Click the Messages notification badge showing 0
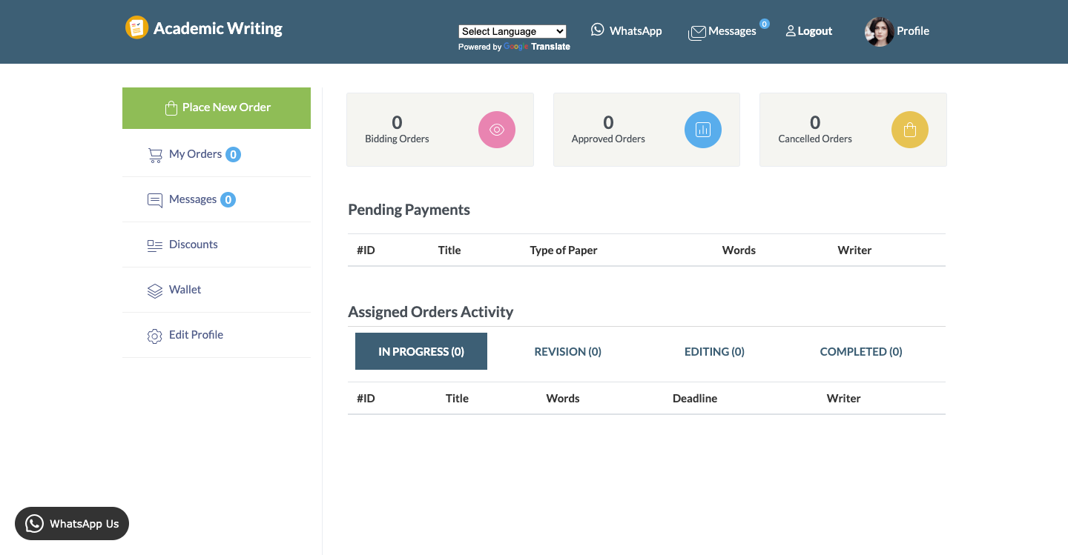 [x=765, y=23]
